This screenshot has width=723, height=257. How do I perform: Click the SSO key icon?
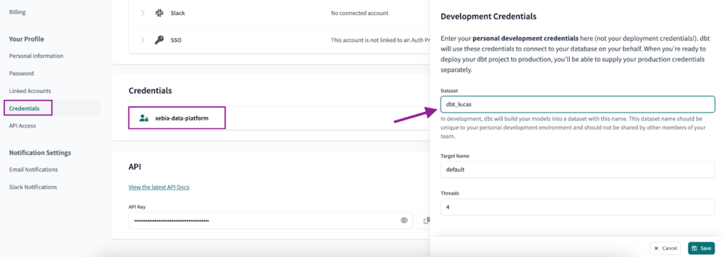tap(159, 40)
